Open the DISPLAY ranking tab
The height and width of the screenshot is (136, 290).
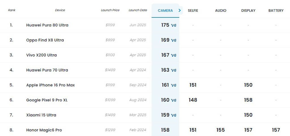tap(248, 11)
